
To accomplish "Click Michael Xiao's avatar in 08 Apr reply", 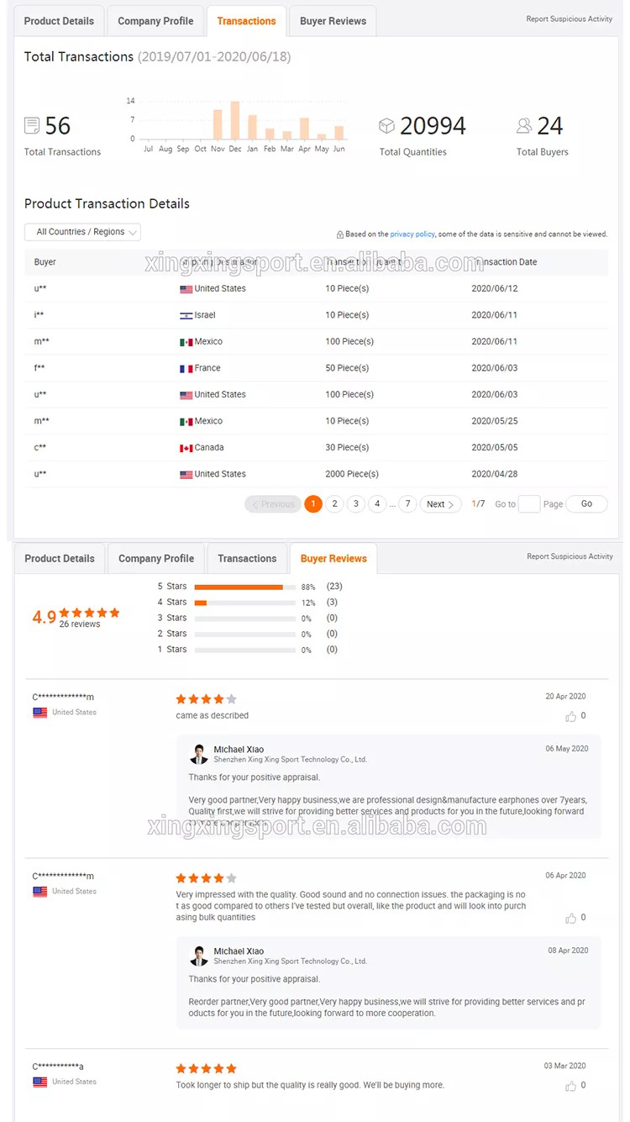I will [x=199, y=956].
